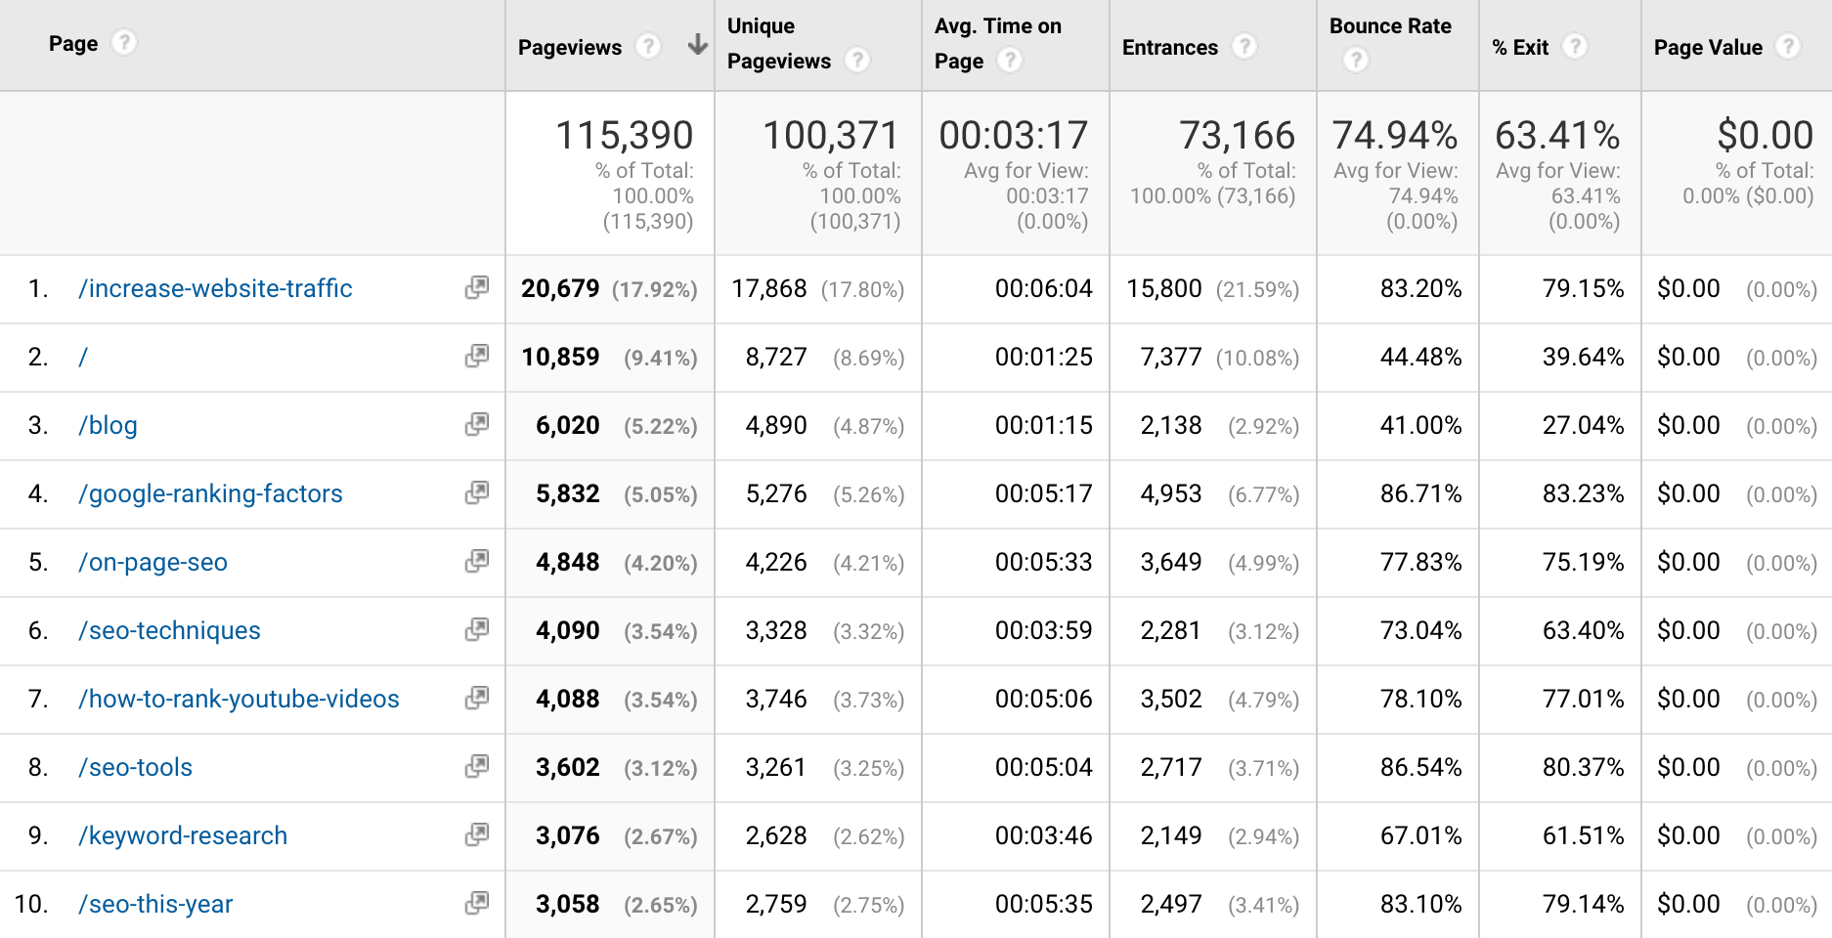Screen dimensions: 1832x938
Task: Sort table by Entrances header
Action: (x=1169, y=47)
